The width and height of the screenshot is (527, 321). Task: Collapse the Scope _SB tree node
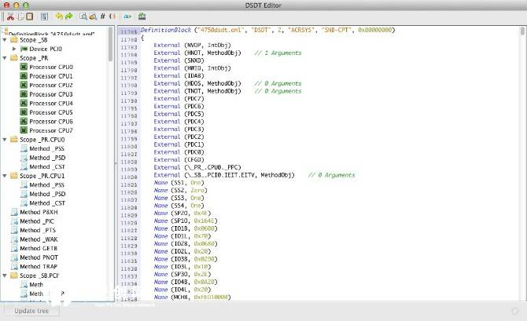6,40
